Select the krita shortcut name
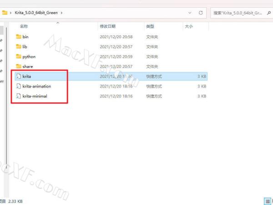273x205 pixels. point(27,77)
